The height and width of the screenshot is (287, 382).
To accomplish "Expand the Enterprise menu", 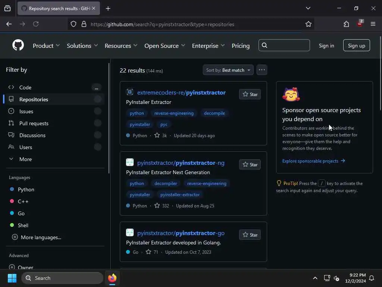I will 208,46.
